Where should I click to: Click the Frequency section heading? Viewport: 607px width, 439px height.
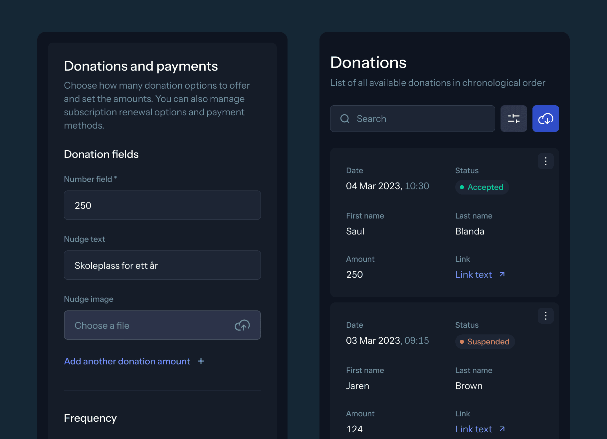[x=90, y=418]
